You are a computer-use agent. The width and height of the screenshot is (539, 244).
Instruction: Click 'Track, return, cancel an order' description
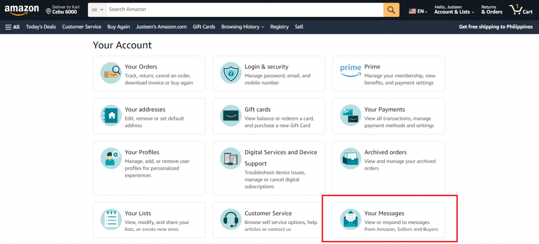click(x=159, y=79)
